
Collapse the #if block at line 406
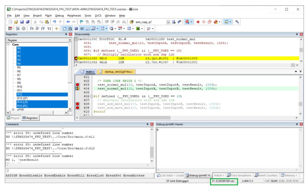(x=92, y=96)
